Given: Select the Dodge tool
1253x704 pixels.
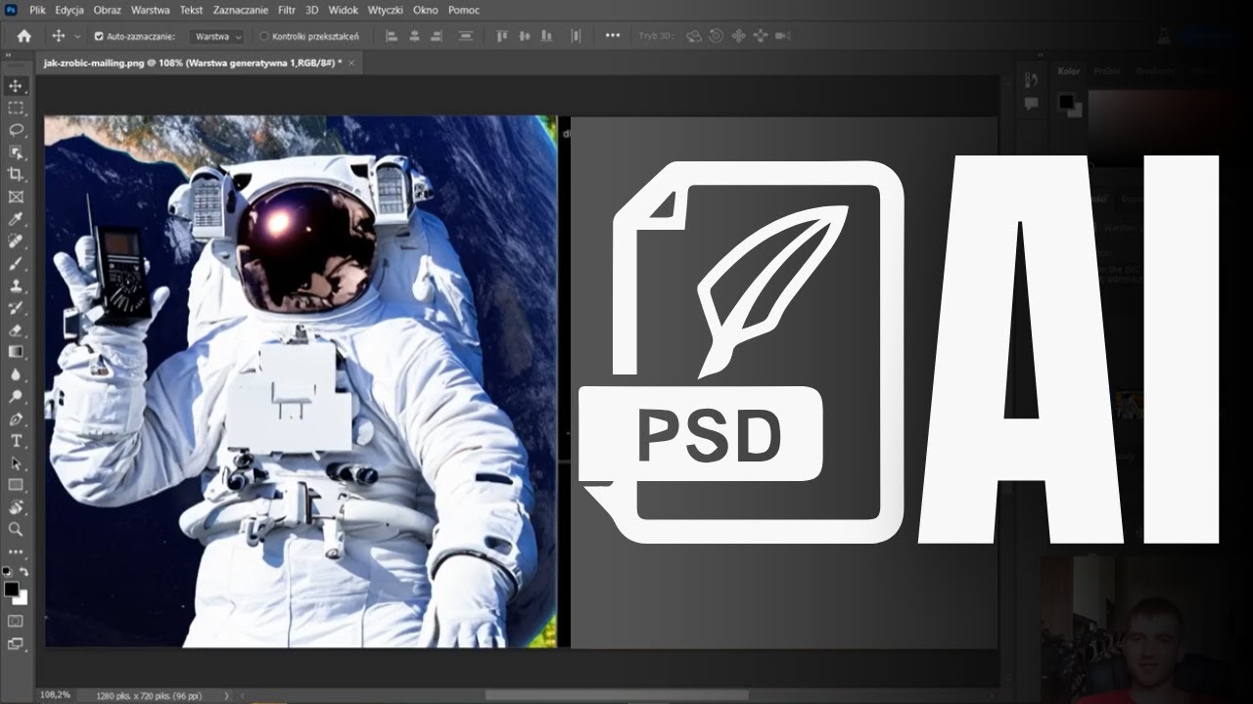Looking at the screenshot, I should 16,396.
